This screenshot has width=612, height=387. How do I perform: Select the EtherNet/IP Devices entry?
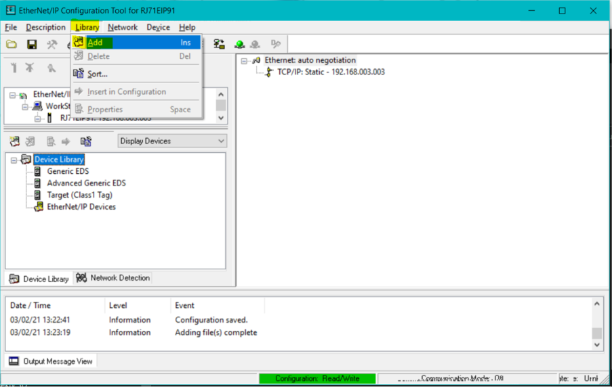(81, 206)
